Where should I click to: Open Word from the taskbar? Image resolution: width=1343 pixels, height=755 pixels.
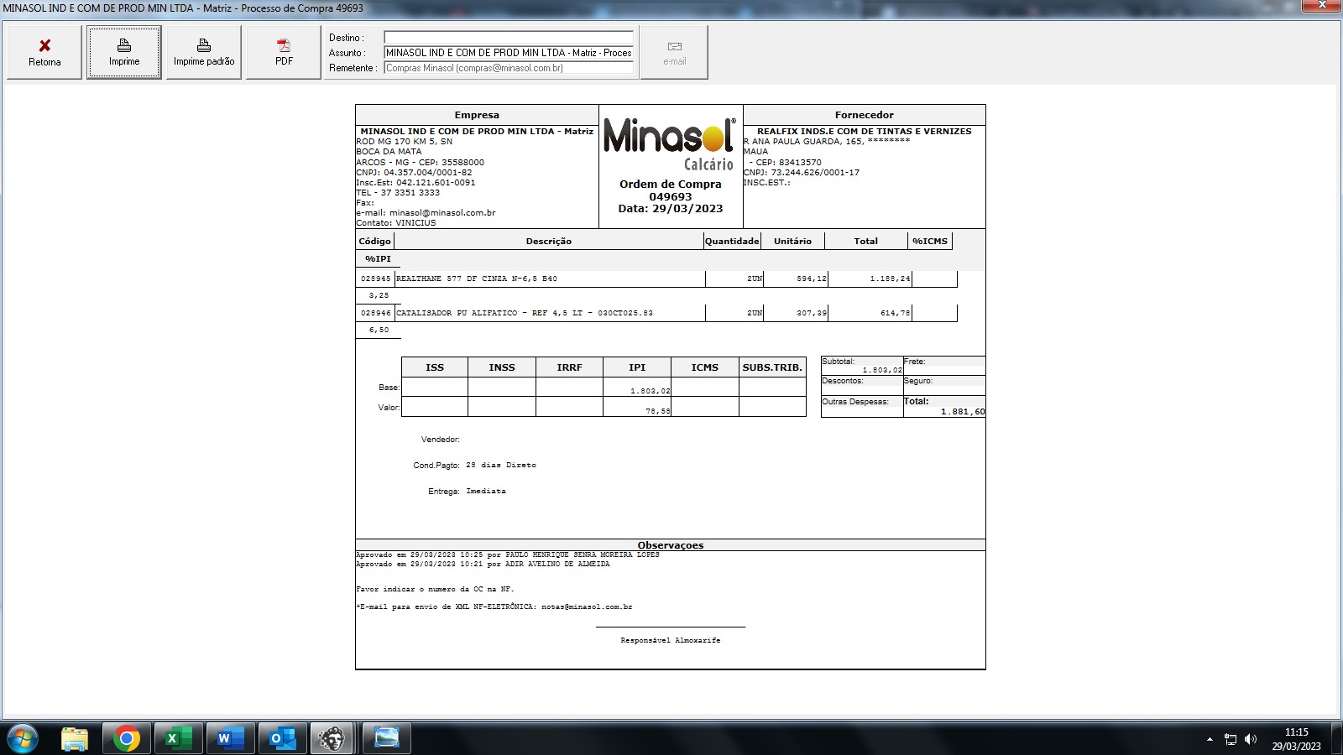(230, 738)
